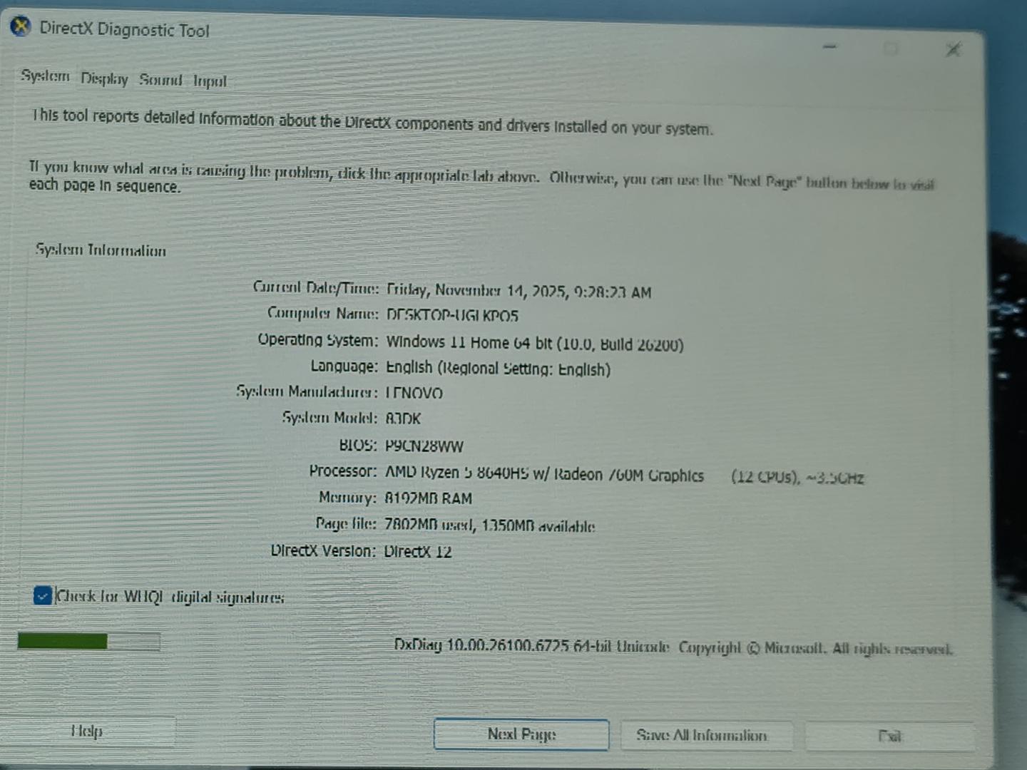Click the 'Current Date/Time:' label
This screenshot has height=770, width=1027.
coord(316,287)
